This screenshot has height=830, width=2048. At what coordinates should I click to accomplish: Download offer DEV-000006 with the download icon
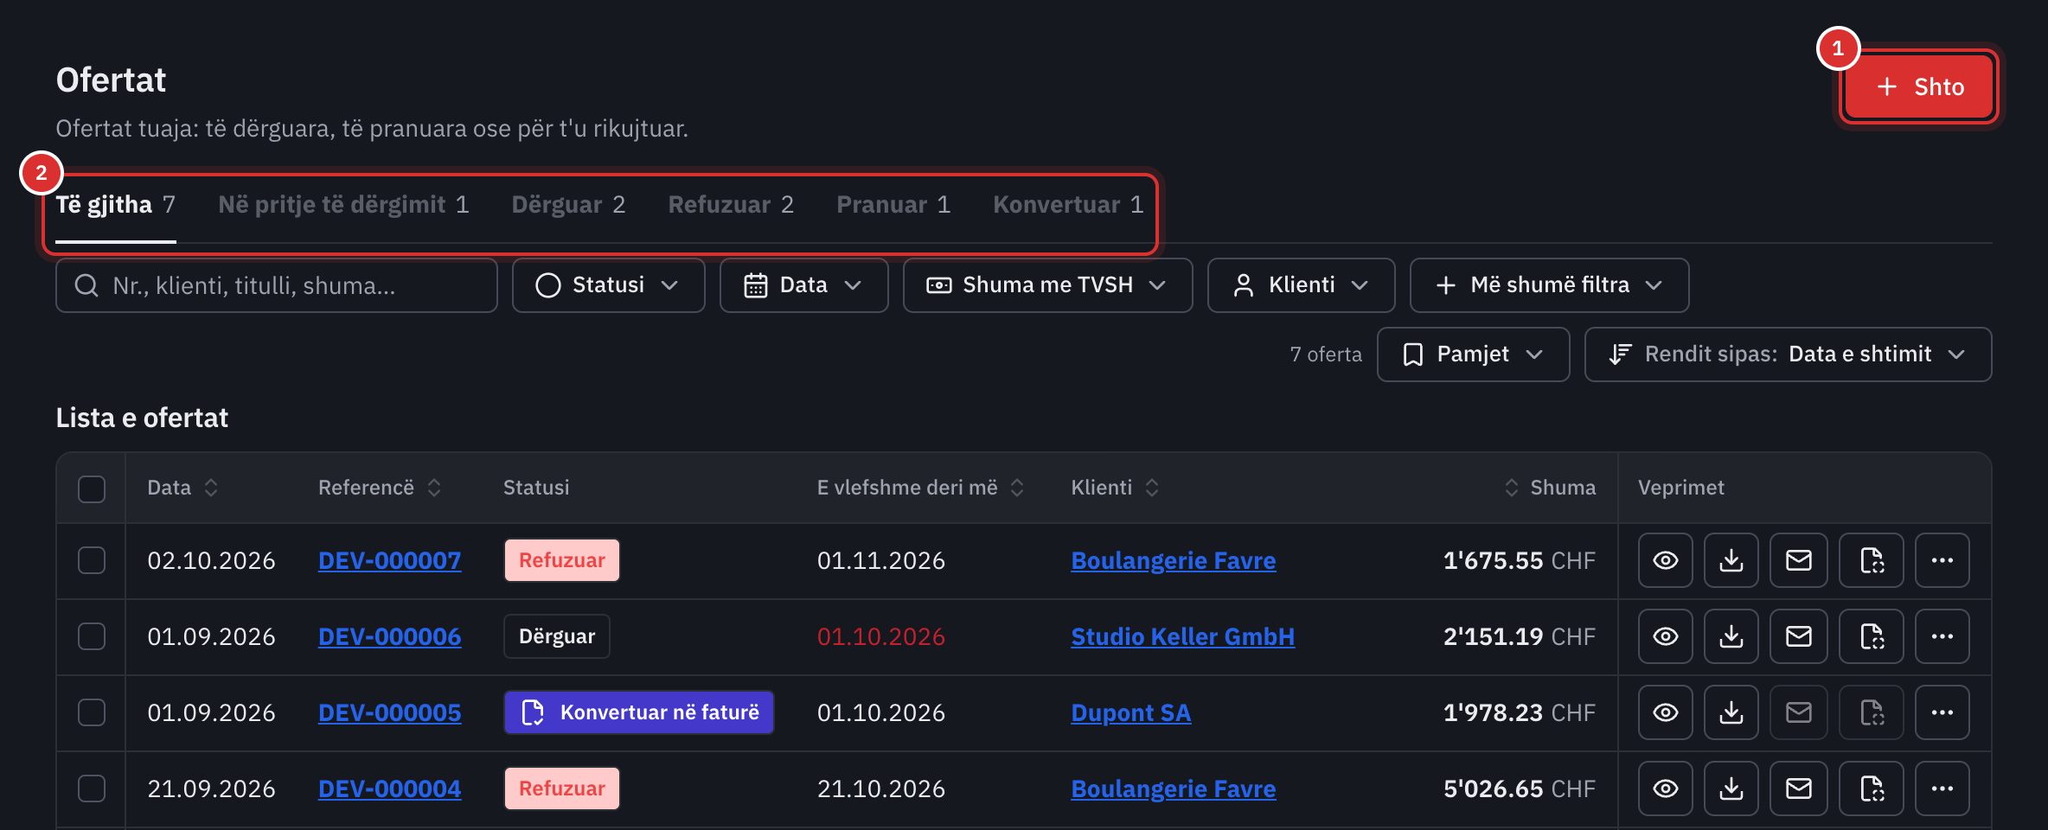pyautogui.click(x=1731, y=636)
